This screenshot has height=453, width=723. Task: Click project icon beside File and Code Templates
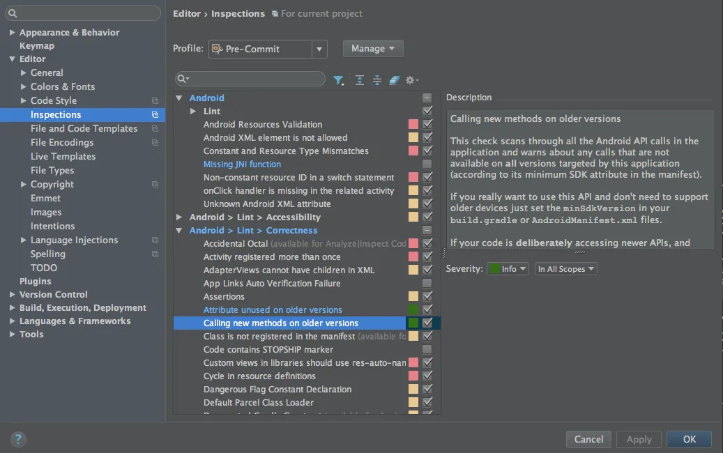point(155,128)
